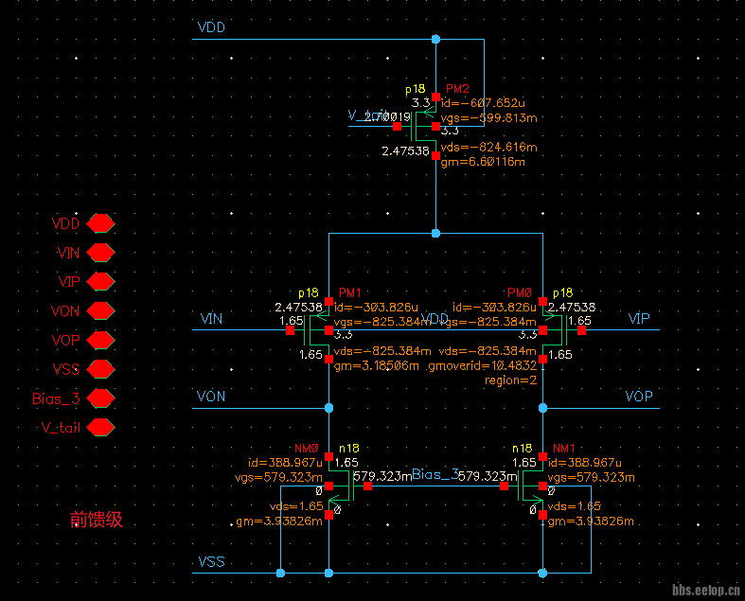Click the leftmost junction on VSS
Image resolution: width=745 pixels, height=601 pixels.
[x=281, y=573]
